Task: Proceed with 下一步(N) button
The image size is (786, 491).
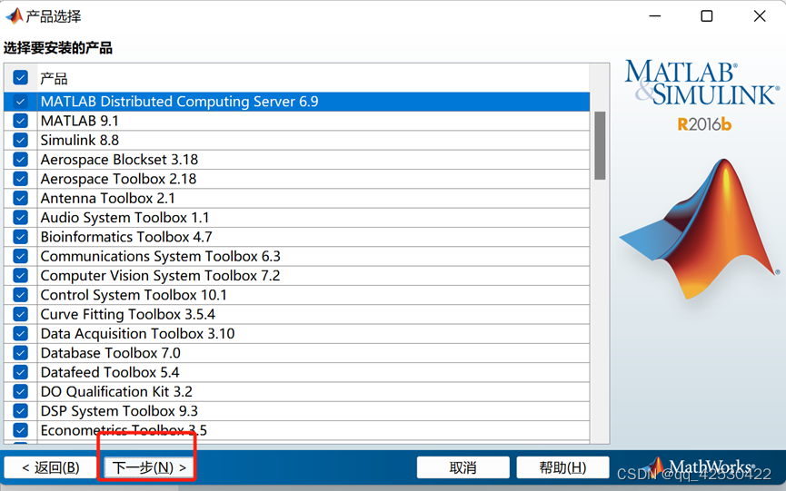Action: [149, 467]
